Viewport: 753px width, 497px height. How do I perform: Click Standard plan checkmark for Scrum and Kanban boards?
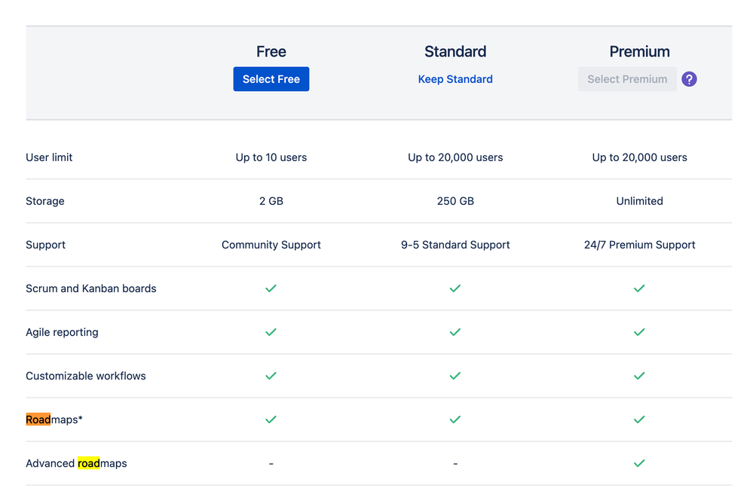(x=455, y=288)
